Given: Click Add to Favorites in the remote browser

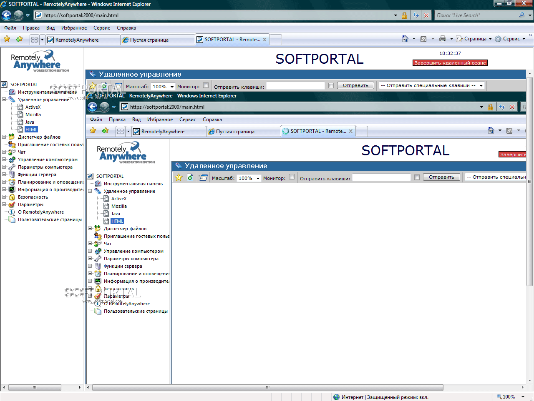Looking at the screenshot, I should (105, 131).
